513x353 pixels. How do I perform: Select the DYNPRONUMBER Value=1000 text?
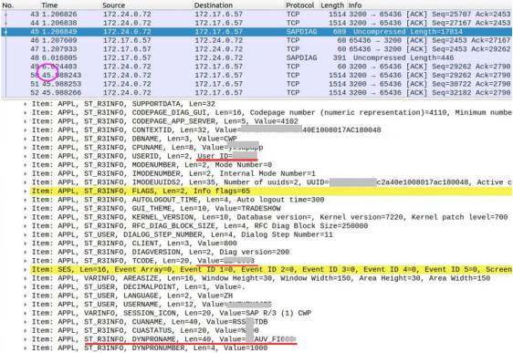241,348
